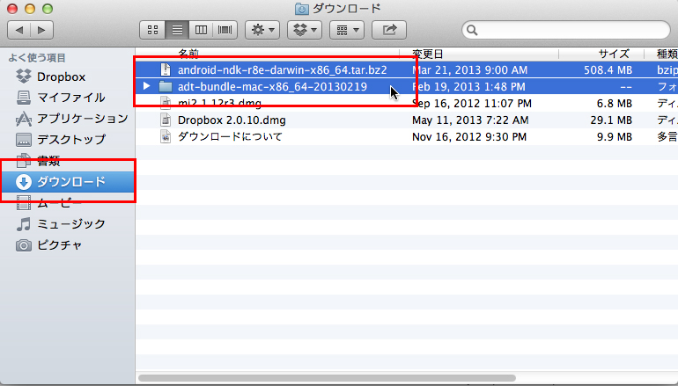The width and height of the screenshot is (678, 386).
Task: Click date Mar 21, 2013 9:00 AM
Action: click(469, 70)
